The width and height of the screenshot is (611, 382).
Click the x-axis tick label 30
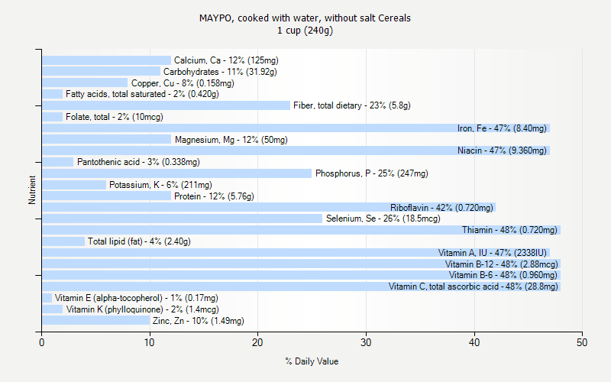pyautogui.click(x=366, y=342)
